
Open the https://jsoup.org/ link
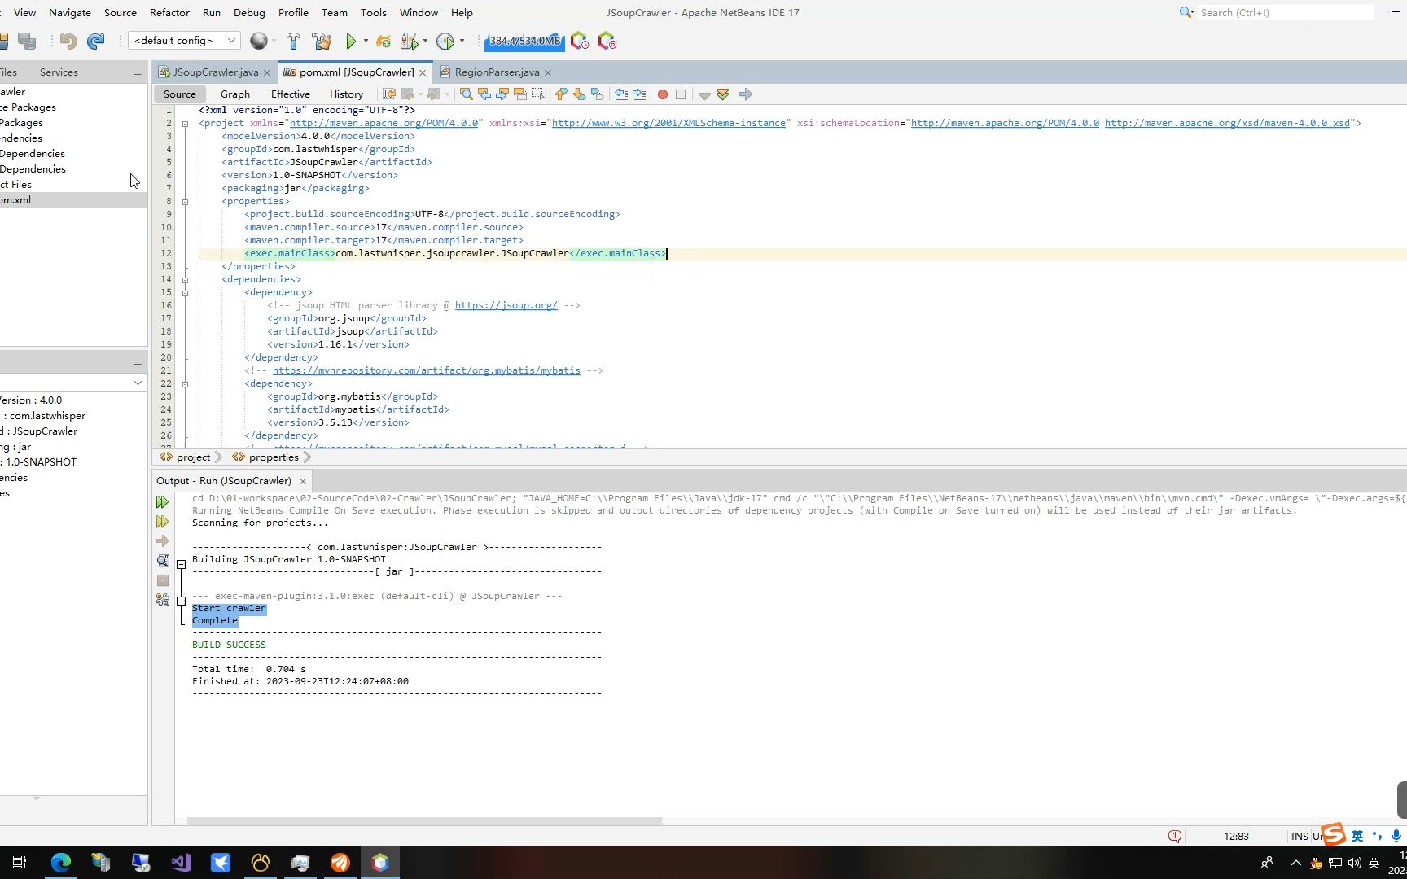tap(506, 305)
